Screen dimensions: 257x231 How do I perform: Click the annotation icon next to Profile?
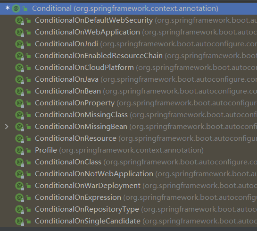pos(19,150)
